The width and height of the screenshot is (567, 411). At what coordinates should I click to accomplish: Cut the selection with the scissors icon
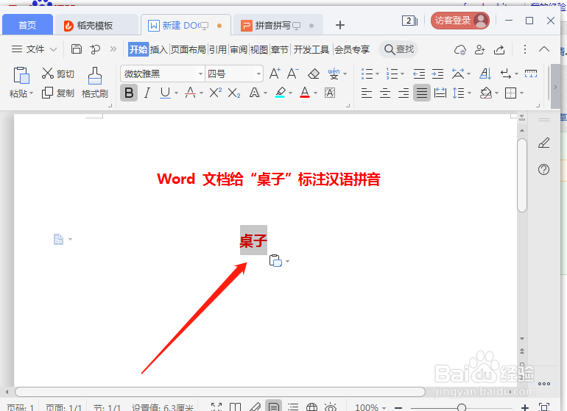47,74
